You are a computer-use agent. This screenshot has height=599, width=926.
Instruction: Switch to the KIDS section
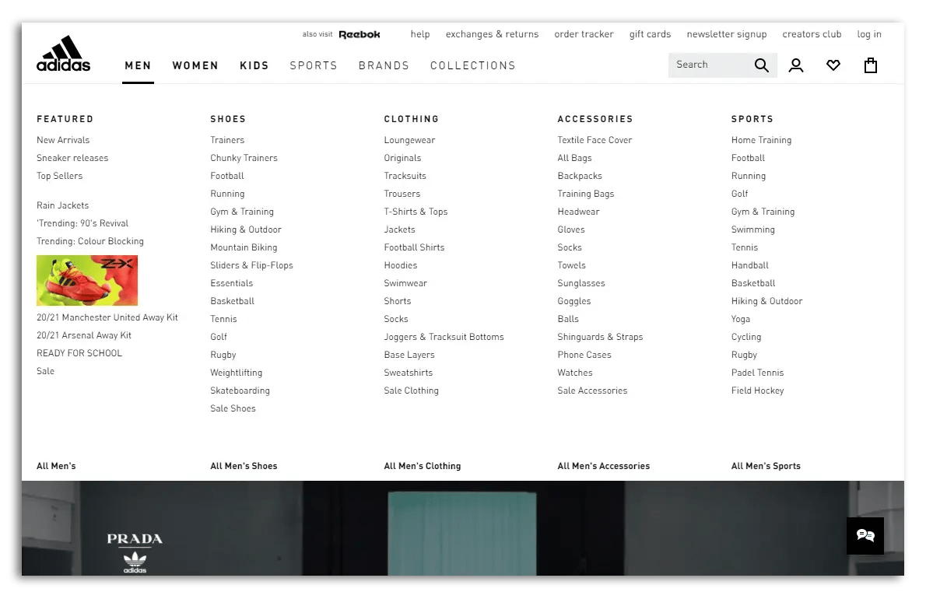pyautogui.click(x=254, y=66)
